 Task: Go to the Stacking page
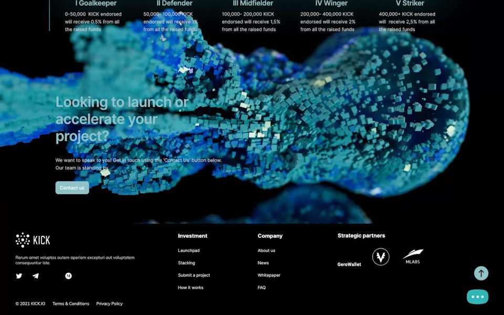pos(186,262)
